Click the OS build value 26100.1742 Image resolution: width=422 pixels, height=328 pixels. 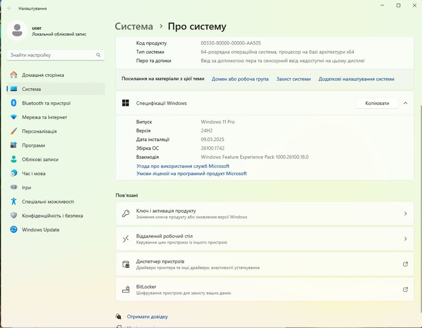tap(212, 148)
